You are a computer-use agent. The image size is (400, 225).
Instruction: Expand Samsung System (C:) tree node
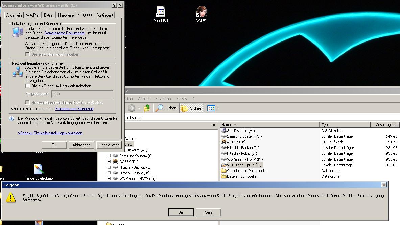(x=109, y=156)
